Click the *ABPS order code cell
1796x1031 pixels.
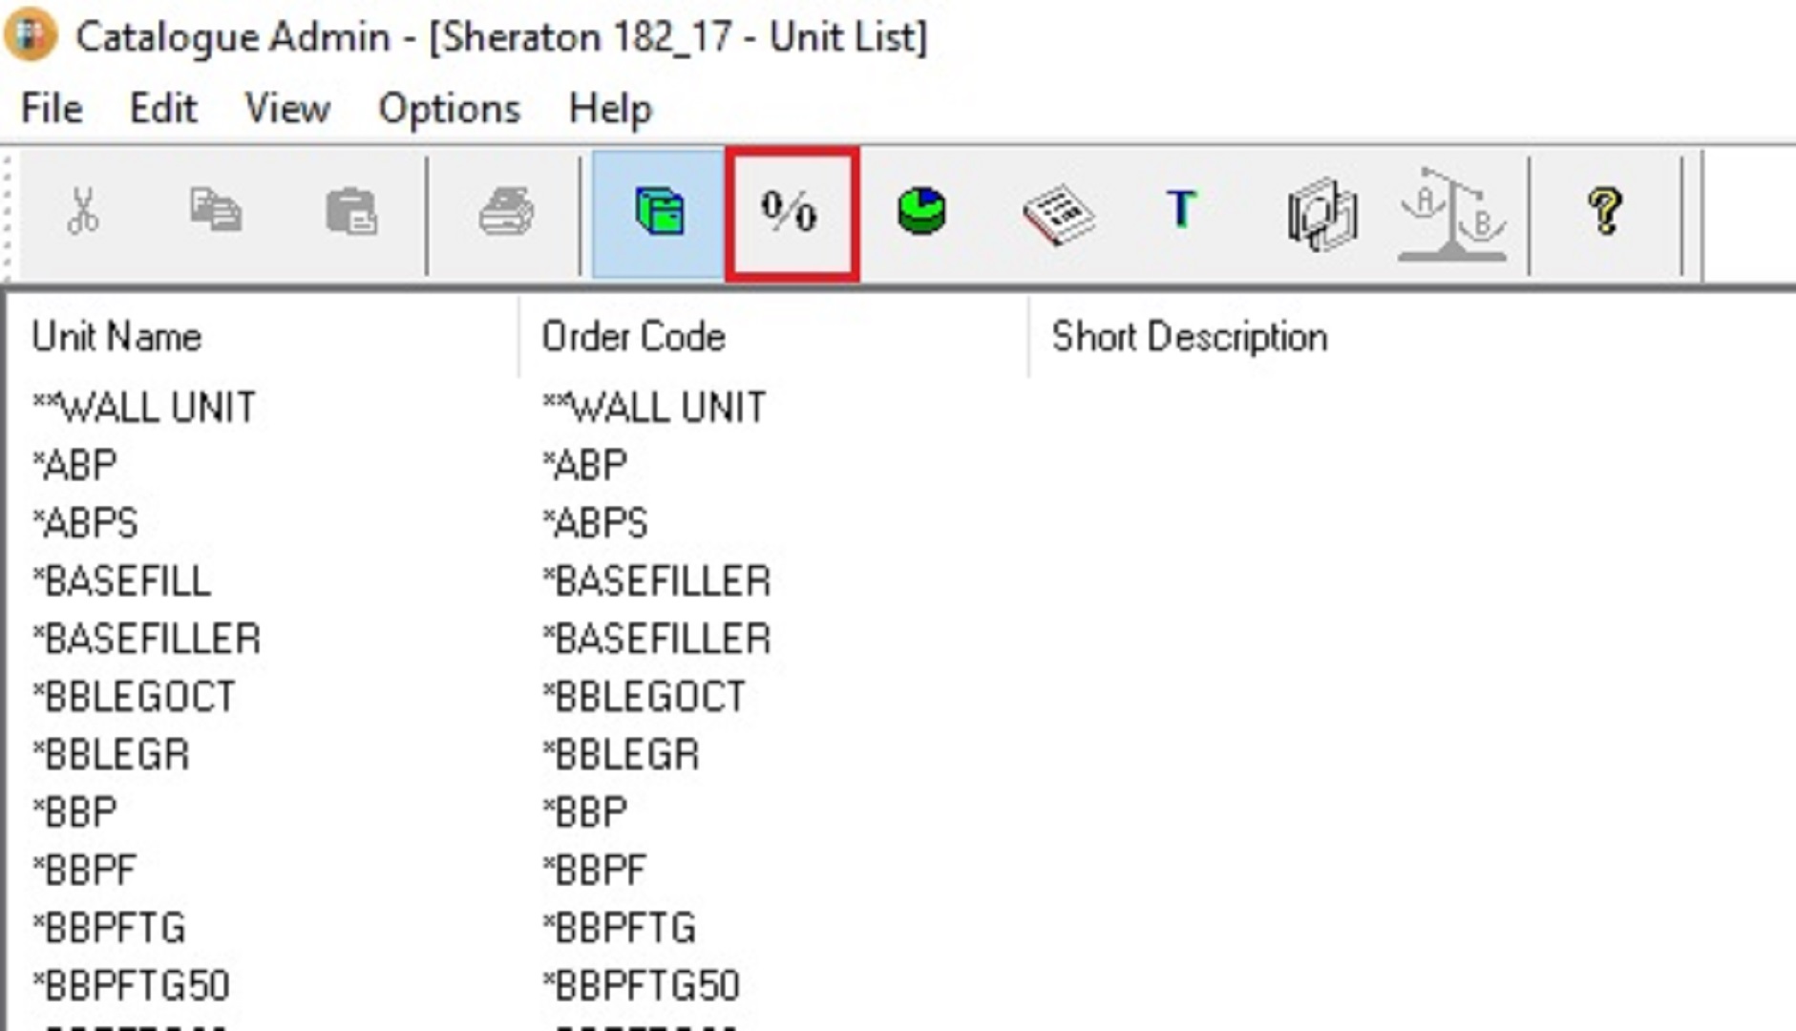(x=595, y=523)
